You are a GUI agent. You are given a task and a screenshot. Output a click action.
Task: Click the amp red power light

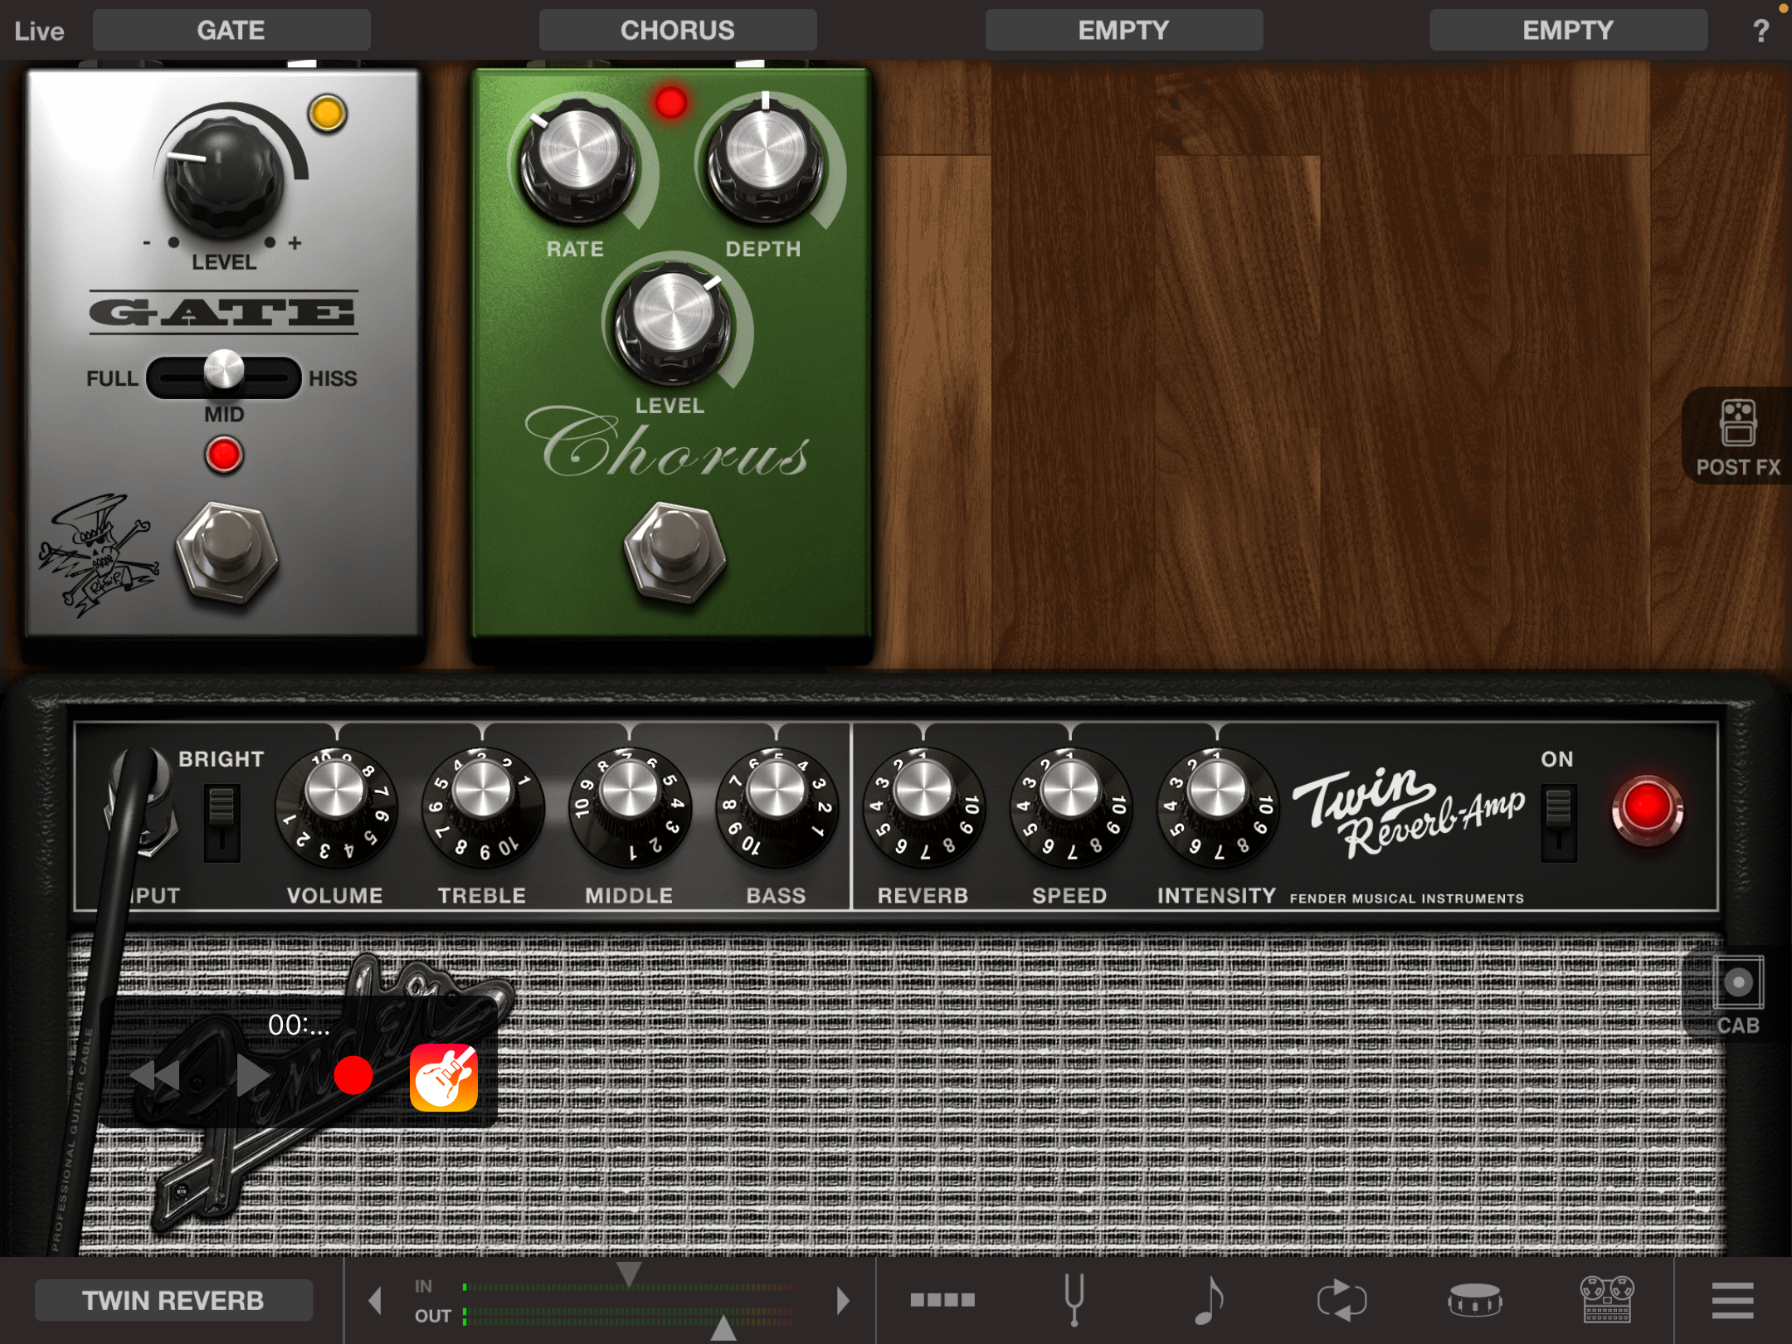(1647, 810)
